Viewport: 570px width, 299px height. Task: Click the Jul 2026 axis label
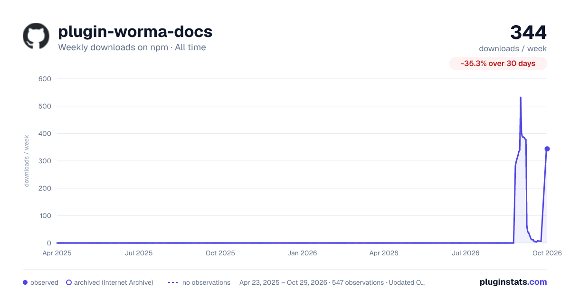pos(465,253)
